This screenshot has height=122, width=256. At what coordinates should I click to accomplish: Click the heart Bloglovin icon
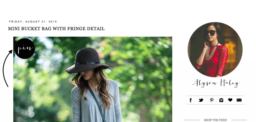point(230,100)
